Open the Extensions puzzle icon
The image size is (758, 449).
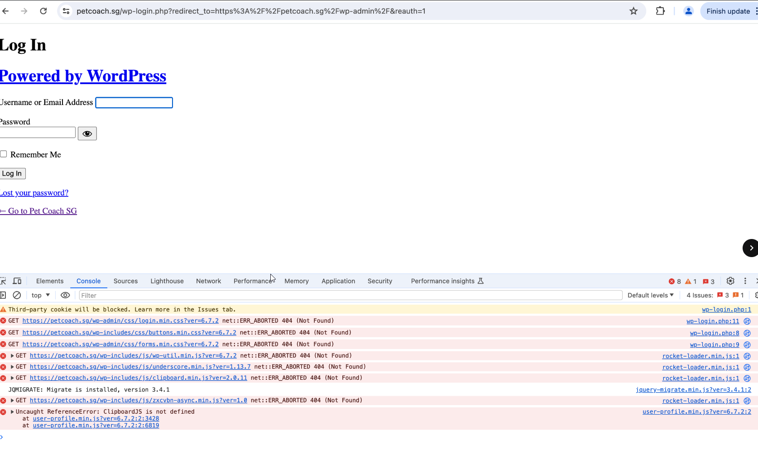pyautogui.click(x=660, y=11)
